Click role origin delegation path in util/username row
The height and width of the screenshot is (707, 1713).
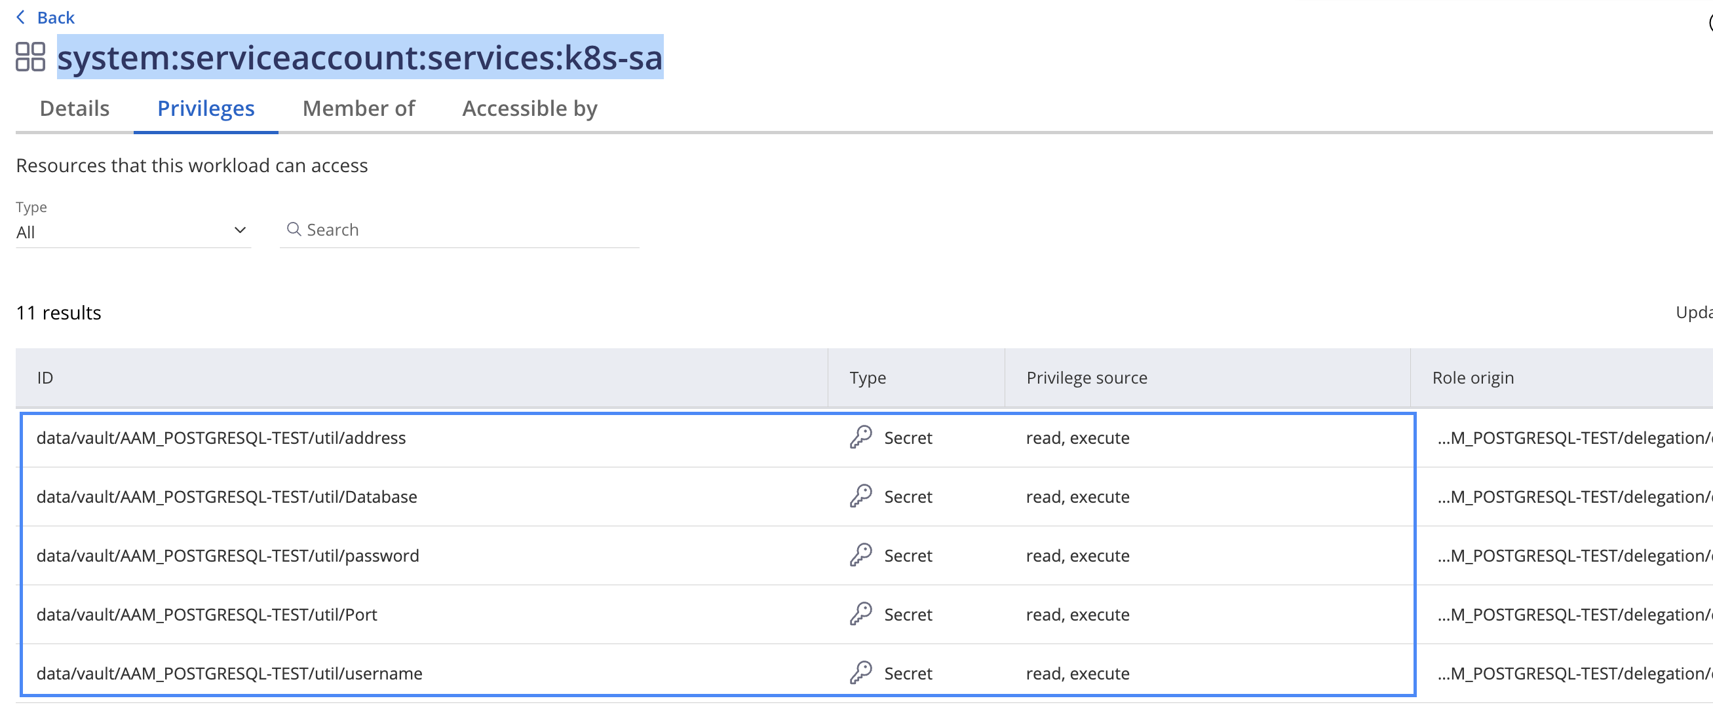pyautogui.click(x=1575, y=674)
